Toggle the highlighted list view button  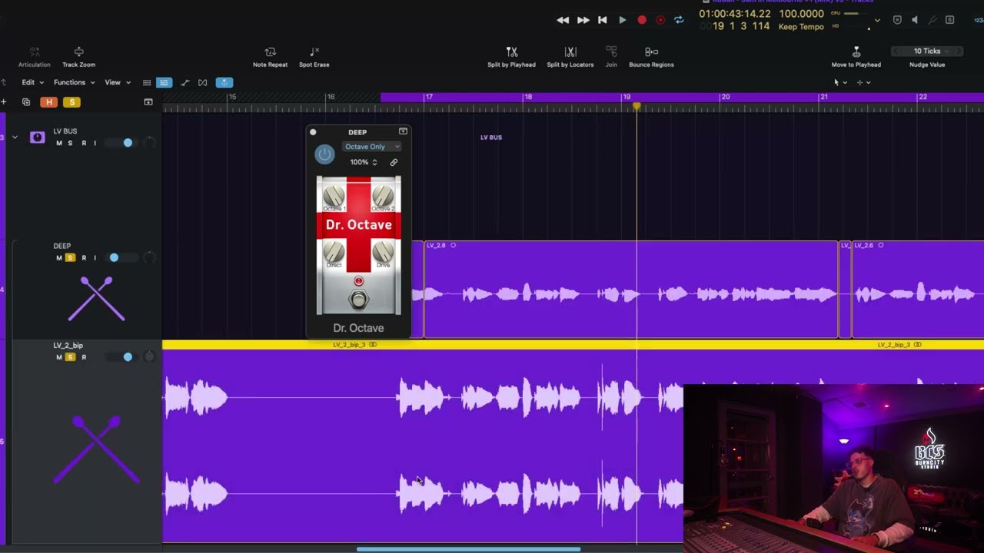(164, 82)
